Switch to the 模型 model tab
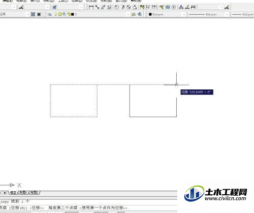The width and height of the screenshot is (254, 213). pyautogui.click(x=13, y=193)
